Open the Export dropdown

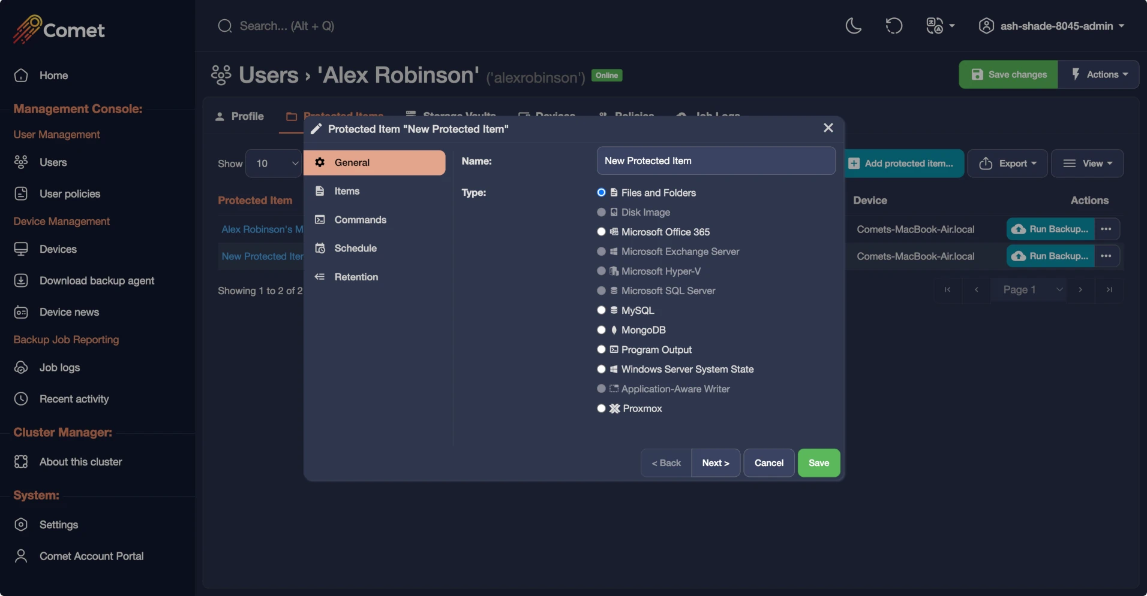pyautogui.click(x=1007, y=164)
